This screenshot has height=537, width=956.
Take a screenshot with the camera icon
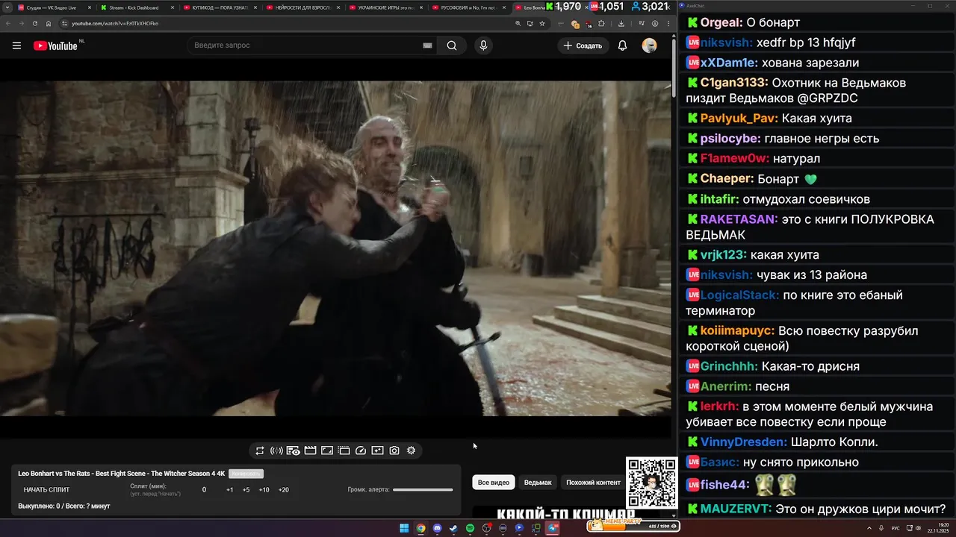(x=394, y=450)
